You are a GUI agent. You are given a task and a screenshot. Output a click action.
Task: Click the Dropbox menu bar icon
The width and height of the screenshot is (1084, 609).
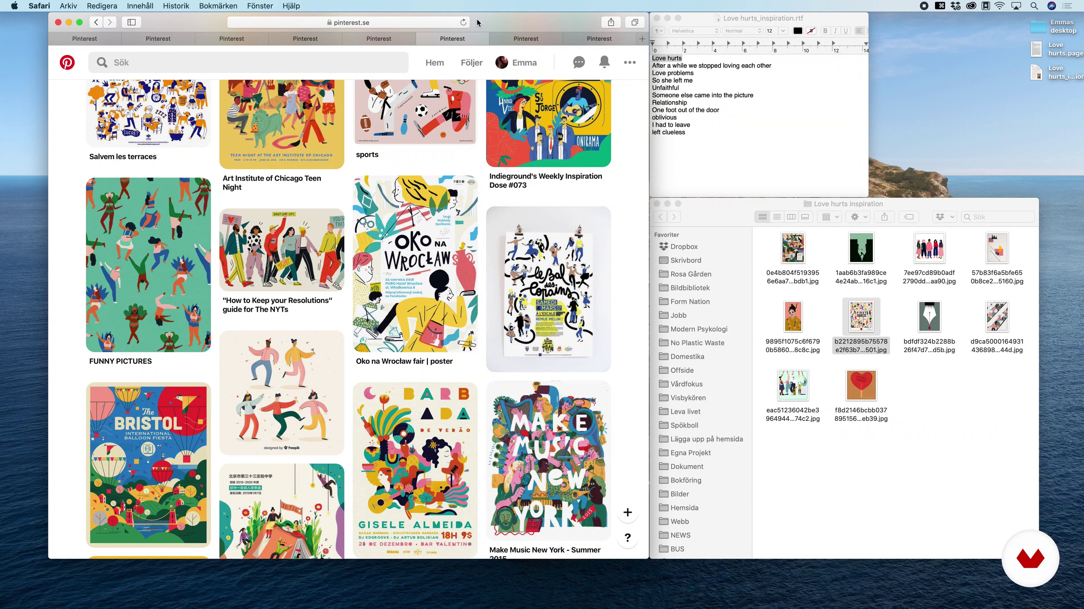point(956,6)
